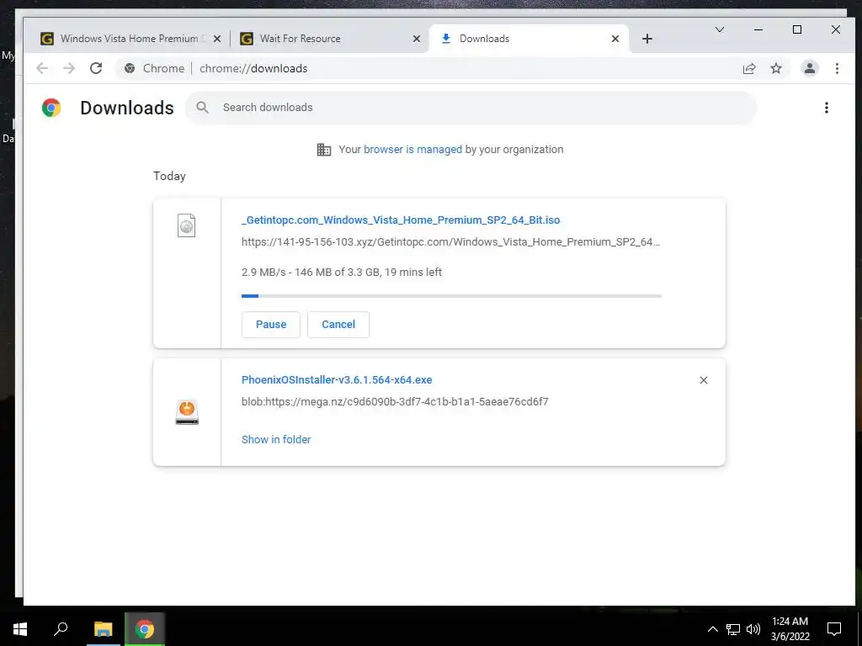Show PhoenixOSInstaller in folder
The width and height of the screenshot is (862, 646).
point(276,439)
